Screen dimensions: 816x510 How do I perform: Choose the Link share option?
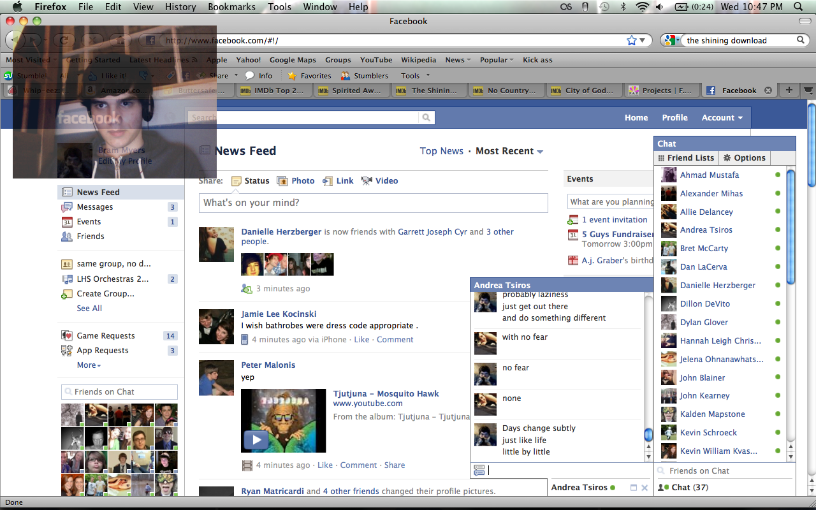pos(338,181)
